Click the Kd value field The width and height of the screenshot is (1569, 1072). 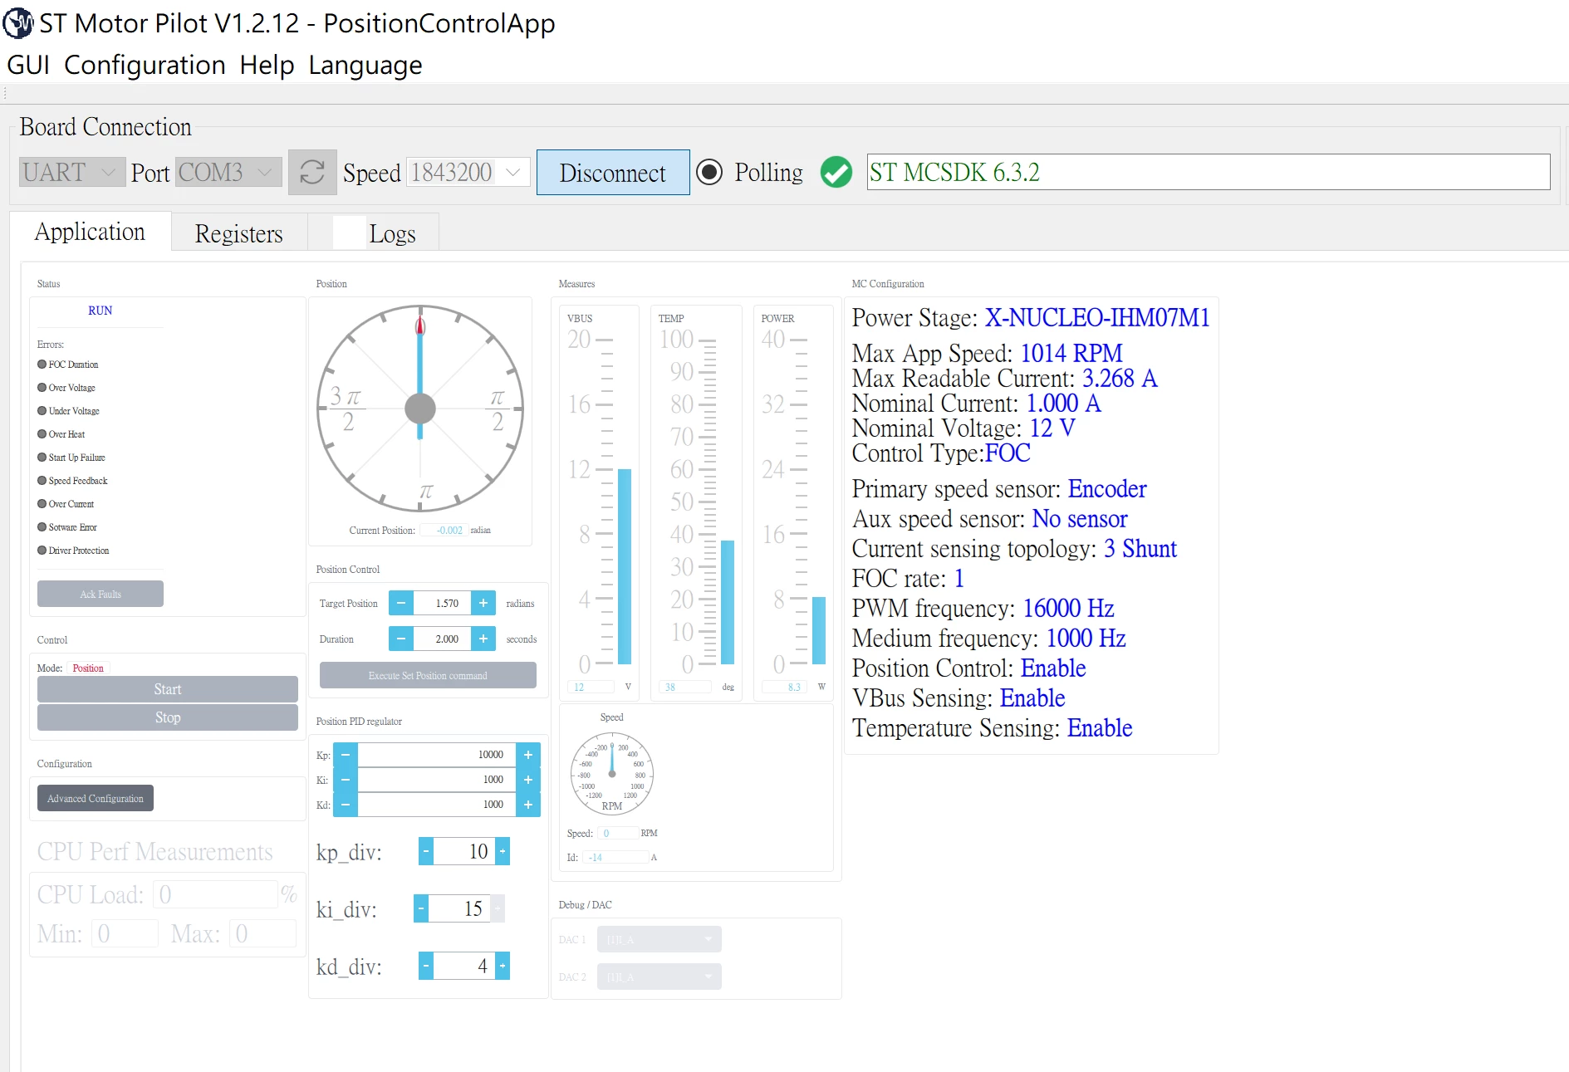tap(437, 805)
